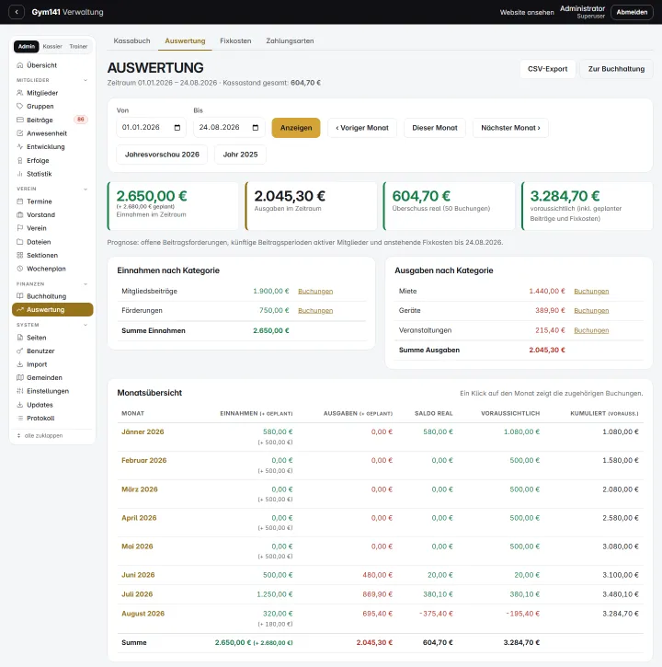Click 'alle zuklappen' to collapse all sections
The height and width of the screenshot is (667, 662).
coord(40,435)
